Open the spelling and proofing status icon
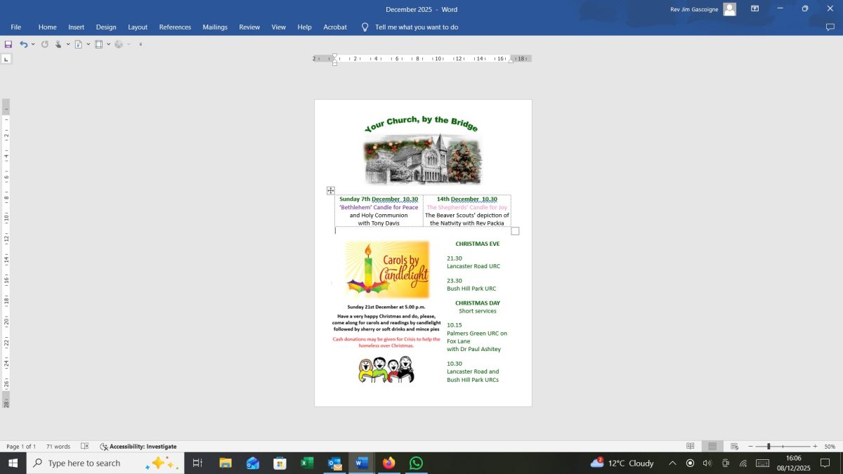This screenshot has width=843, height=474. point(84,447)
